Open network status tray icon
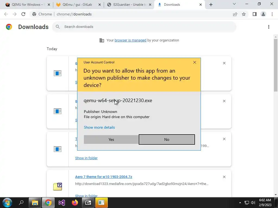Image resolution: width=278 pixels, height=208 pixels. pos(247,203)
